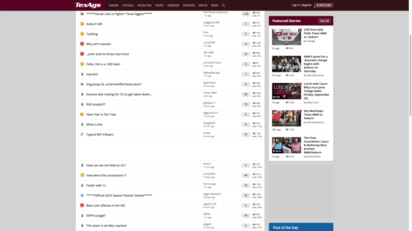Click the Post of the Day header
The width and height of the screenshot is (412, 231).
pyautogui.click(x=301, y=227)
